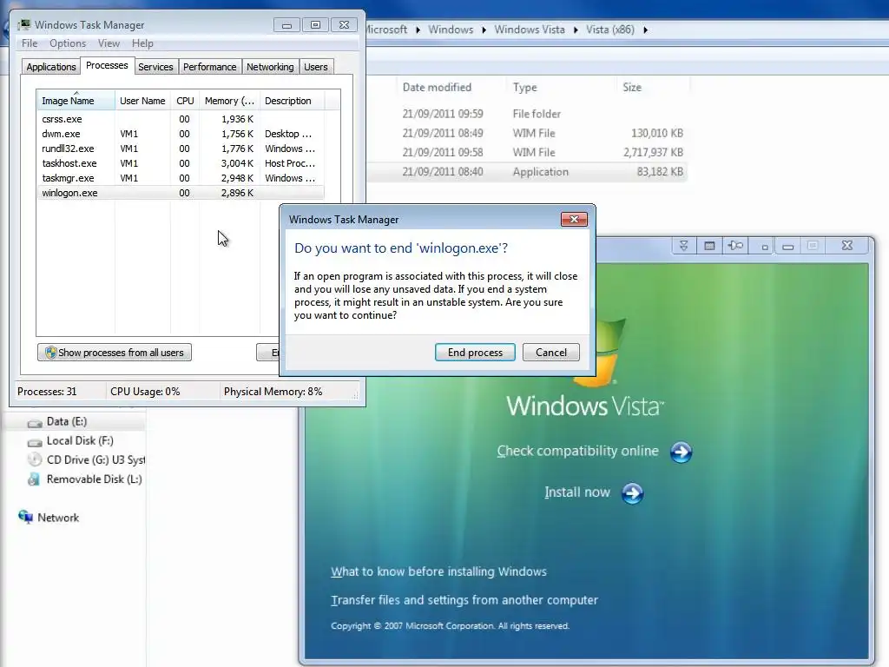The image size is (889, 667).
Task: Switch to the Networking tab
Action: (x=270, y=67)
